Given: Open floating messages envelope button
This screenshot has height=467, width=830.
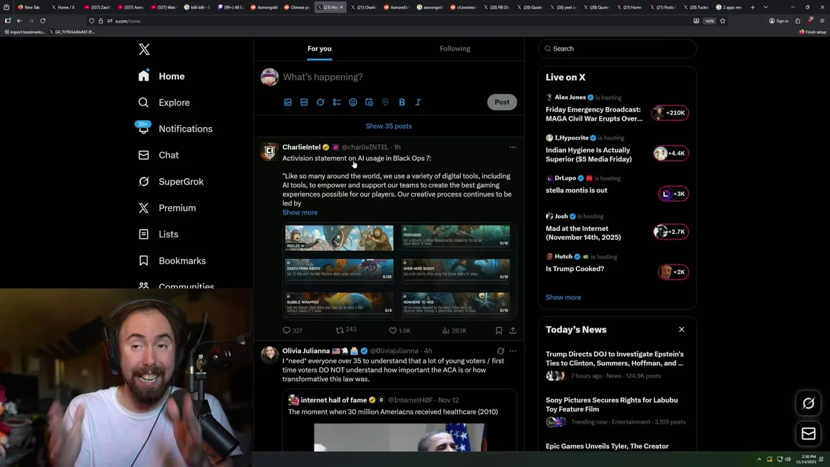Looking at the screenshot, I should pos(809,434).
